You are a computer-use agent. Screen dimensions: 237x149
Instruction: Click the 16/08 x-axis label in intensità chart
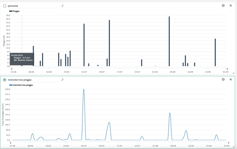click(191, 146)
